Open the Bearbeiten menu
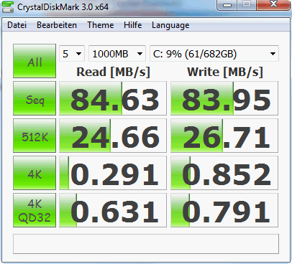 pos(57,25)
